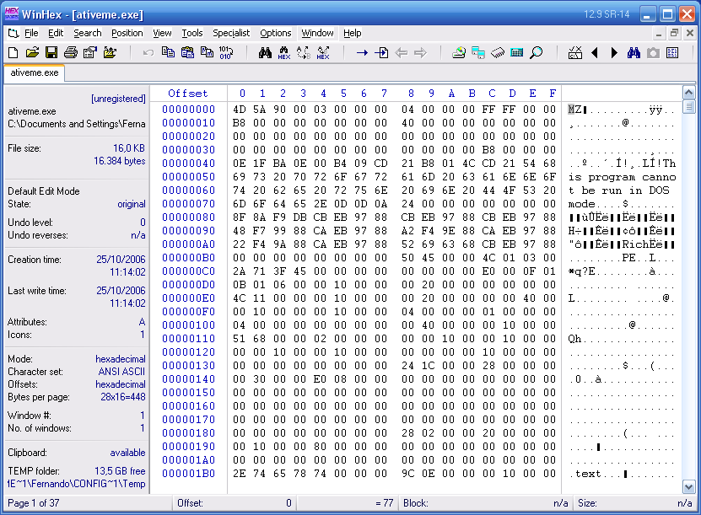Click the "is program canno" ASCII text
Viewport: 701px width, 515px height.
[622, 177]
